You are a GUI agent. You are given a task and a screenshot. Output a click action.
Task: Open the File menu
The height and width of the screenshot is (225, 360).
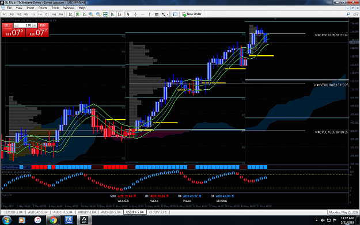click(9, 8)
